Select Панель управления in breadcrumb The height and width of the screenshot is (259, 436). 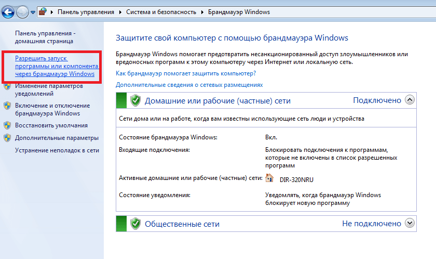click(86, 12)
